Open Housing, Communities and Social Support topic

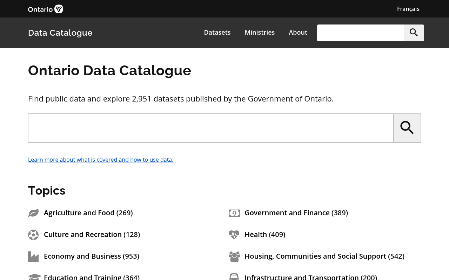324,256
